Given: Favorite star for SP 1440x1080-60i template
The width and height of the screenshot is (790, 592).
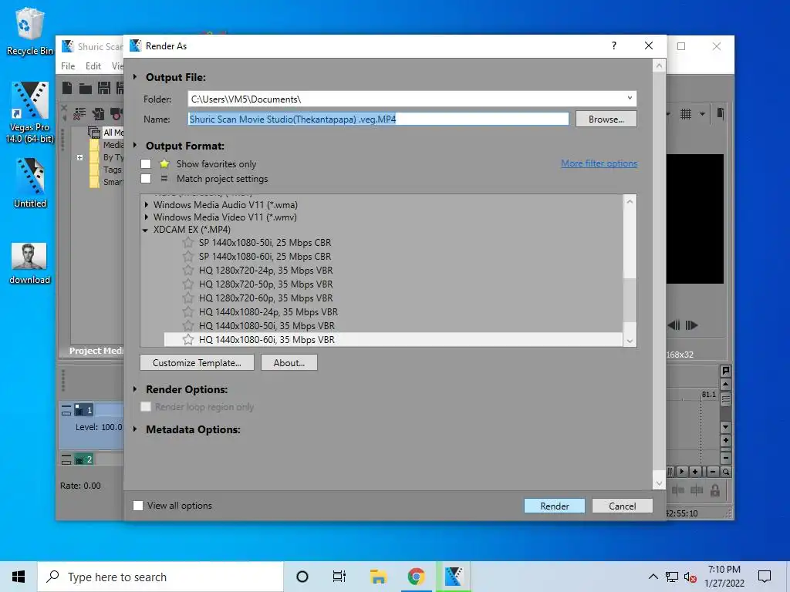Looking at the screenshot, I should [x=188, y=256].
